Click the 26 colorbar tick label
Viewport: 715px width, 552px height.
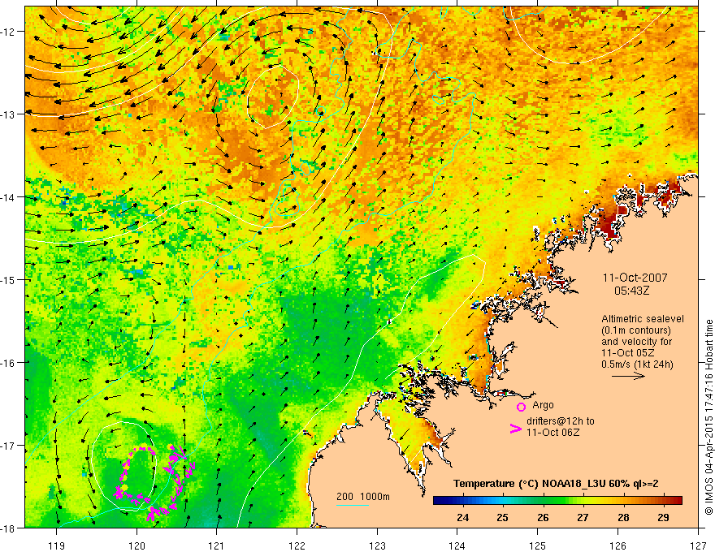[543, 517]
